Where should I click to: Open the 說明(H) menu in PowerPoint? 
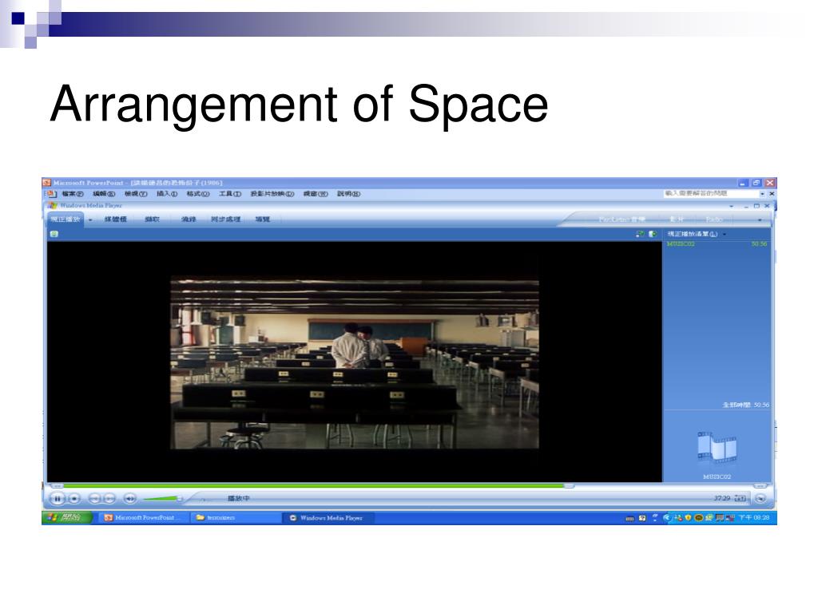coord(348,194)
